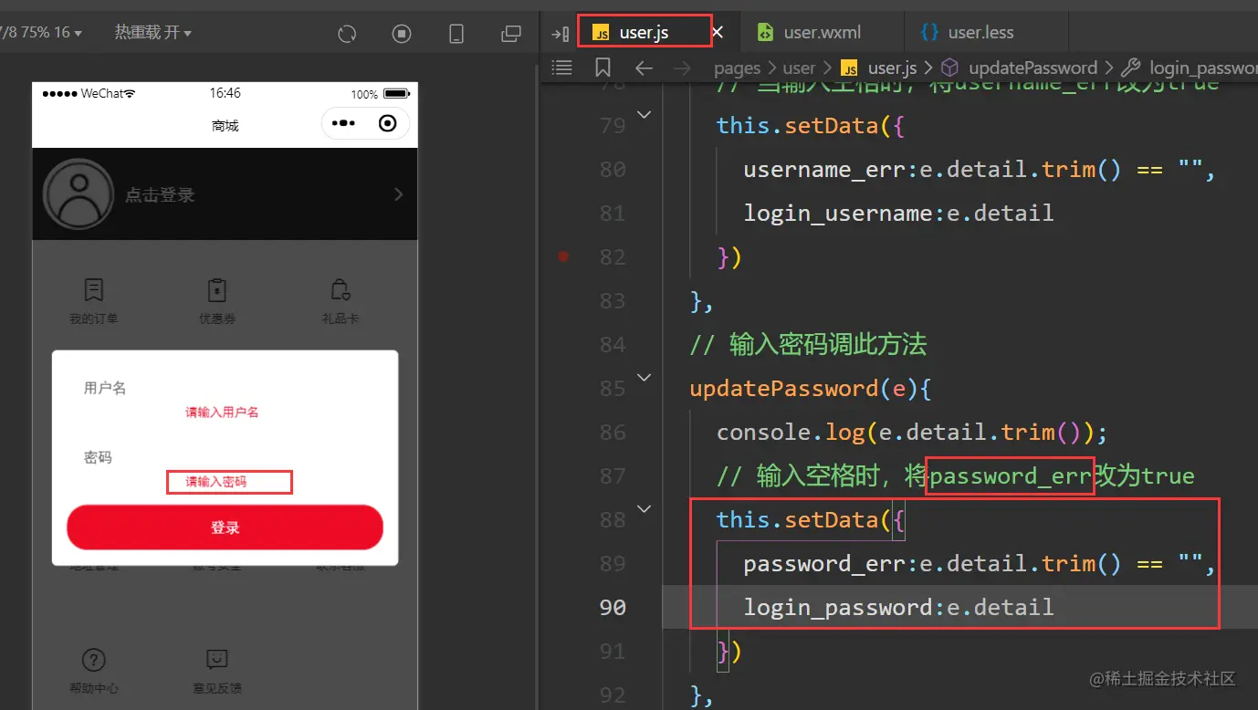
Task: Click the login_username:e.detail code line
Action: (898, 214)
